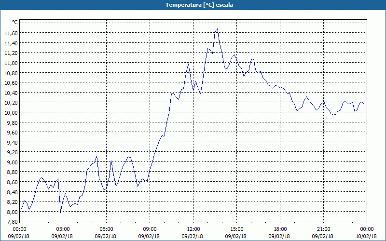This screenshot has width=386, height=241.
Task: Click the °C unit label on y-axis
Action: (x=15, y=22)
